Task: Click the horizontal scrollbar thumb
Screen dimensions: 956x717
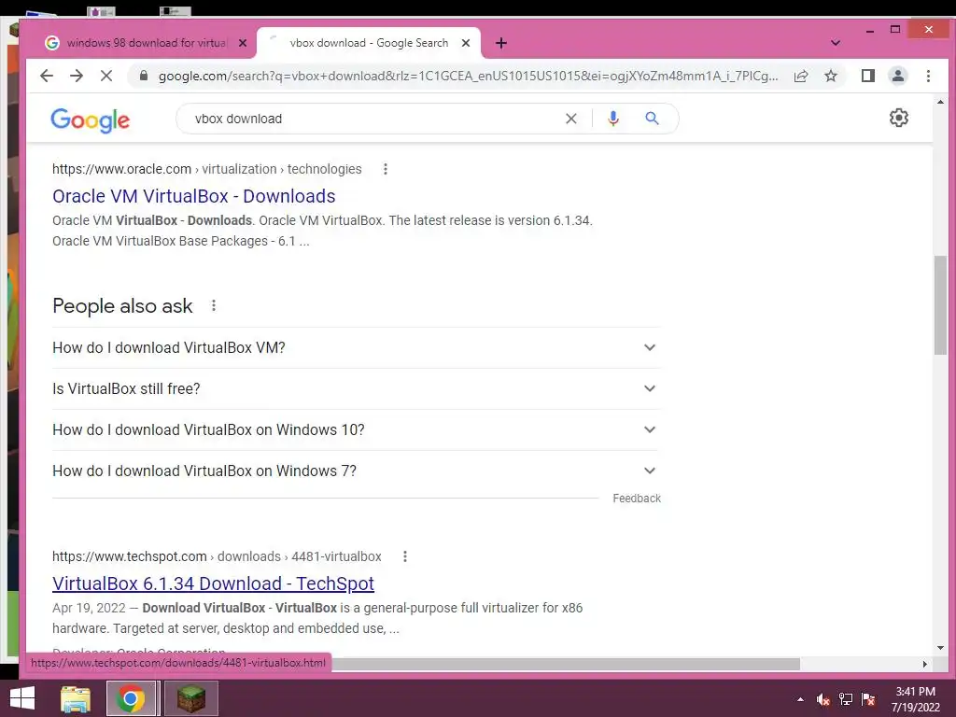Action: click(x=566, y=664)
